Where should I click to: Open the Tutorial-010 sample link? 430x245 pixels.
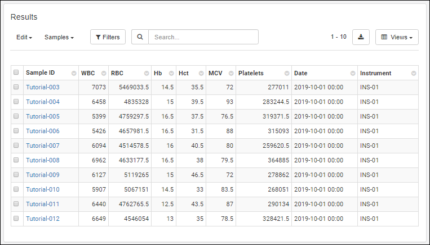tap(42, 189)
